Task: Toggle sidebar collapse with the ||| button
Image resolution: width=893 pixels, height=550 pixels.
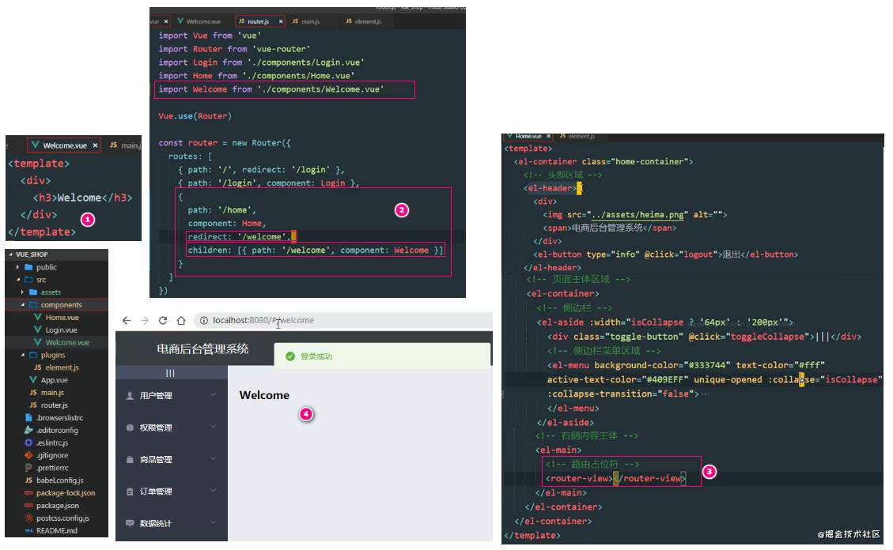Action: (170, 373)
